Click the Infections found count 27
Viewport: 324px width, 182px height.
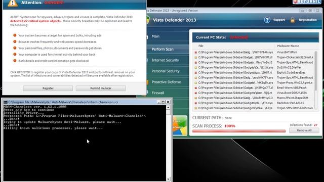(315, 125)
